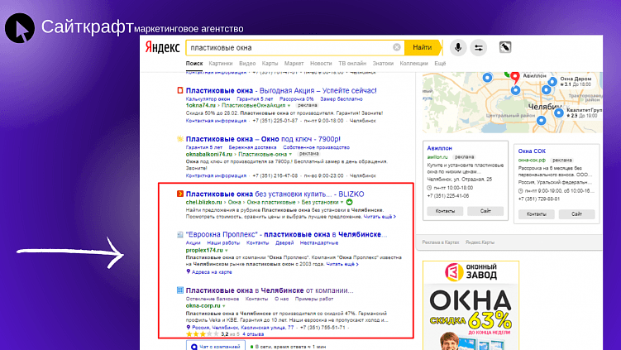The height and width of the screenshot is (350, 621).
Task: Click the red map pin for Авиллон
Action: point(514,77)
